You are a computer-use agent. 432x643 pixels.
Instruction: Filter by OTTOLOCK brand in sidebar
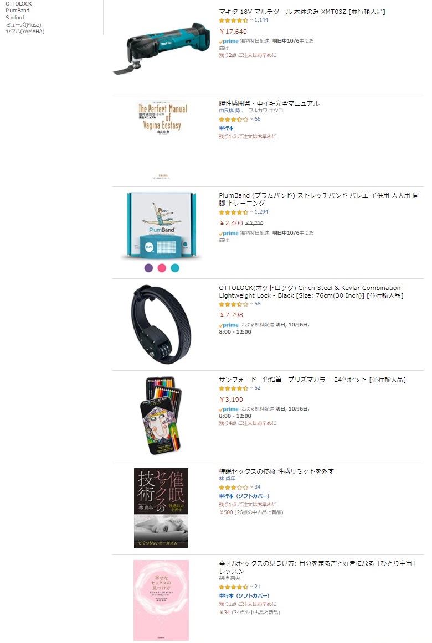pyautogui.click(x=18, y=4)
